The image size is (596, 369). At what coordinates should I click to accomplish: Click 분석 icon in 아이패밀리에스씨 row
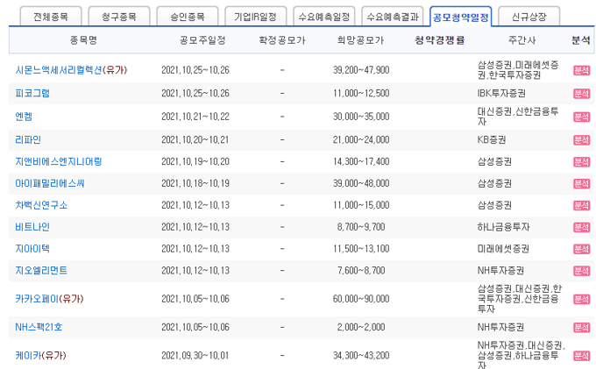582,183
